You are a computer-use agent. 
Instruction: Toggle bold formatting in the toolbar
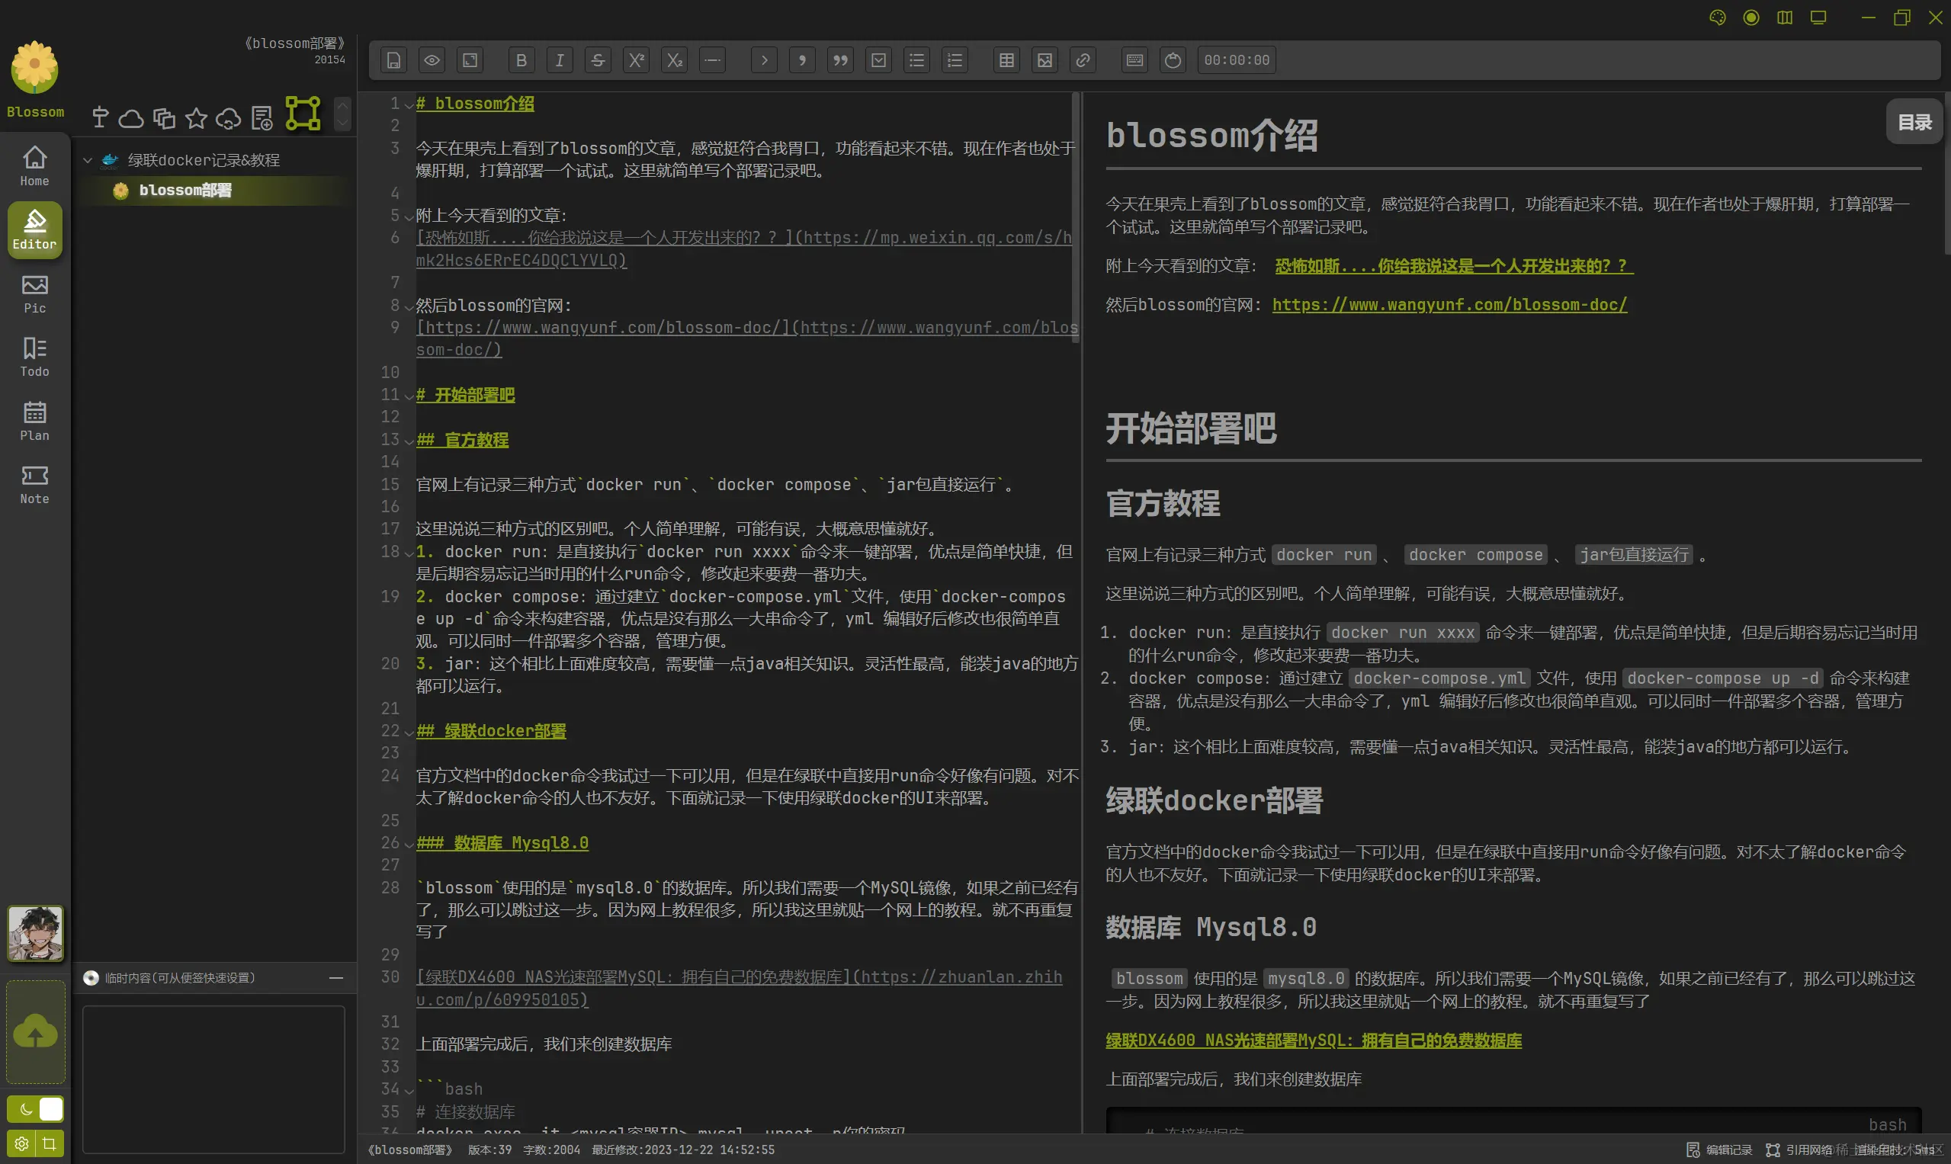pyautogui.click(x=520, y=59)
